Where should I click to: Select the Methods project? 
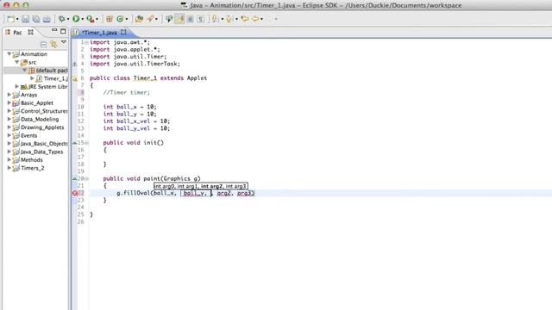32,159
